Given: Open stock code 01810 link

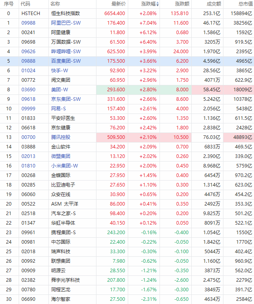Looking at the screenshot, I should click(28, 166).
